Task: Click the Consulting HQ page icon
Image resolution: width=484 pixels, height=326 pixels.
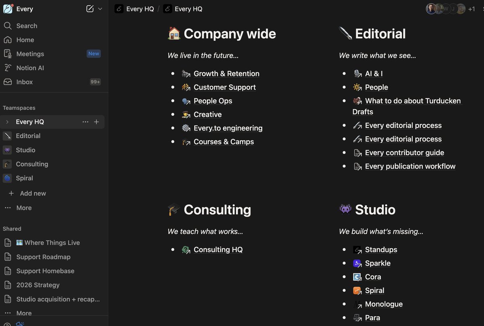Action: coord(186,250)
